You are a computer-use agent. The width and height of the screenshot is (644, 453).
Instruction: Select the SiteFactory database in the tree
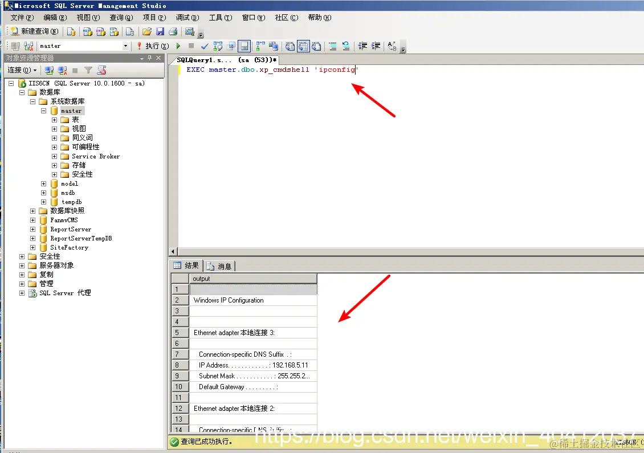point(69,248)
